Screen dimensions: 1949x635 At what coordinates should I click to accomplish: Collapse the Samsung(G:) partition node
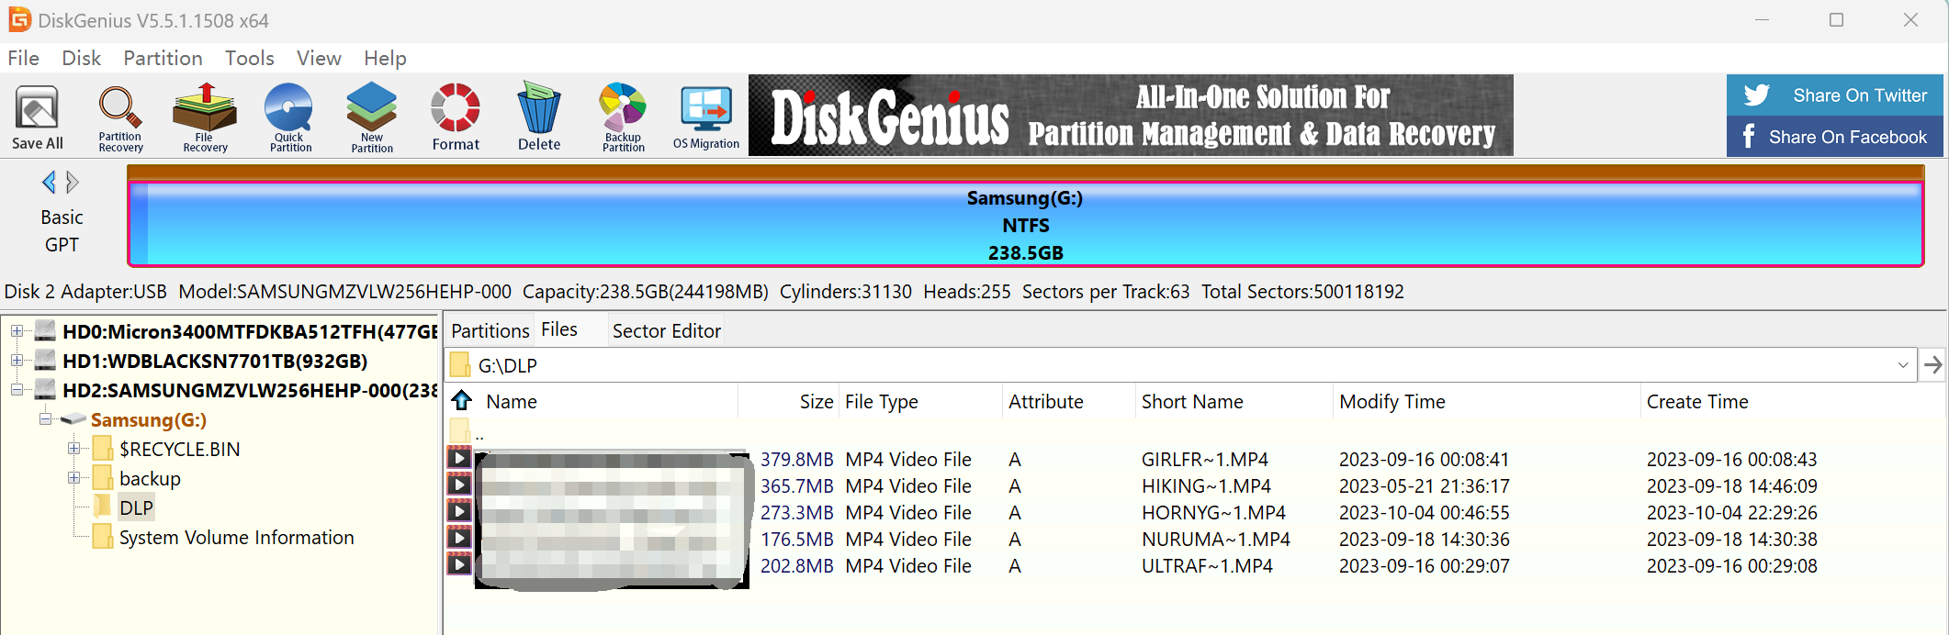coord(45,419)
